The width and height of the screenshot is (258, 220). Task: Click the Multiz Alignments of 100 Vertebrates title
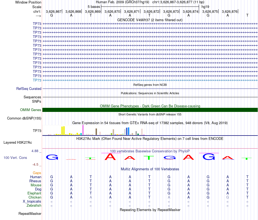[x=150, y=169]
